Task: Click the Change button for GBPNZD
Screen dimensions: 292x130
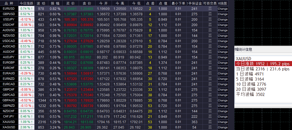Action: pyautogui.click(x=223, y=106)
